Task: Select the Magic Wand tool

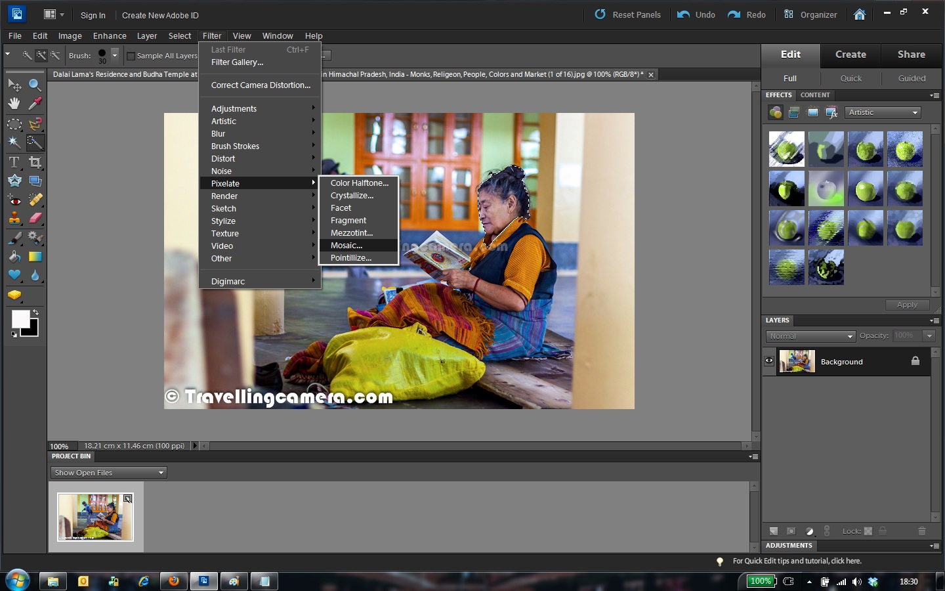Action: (x=14, y=141)
